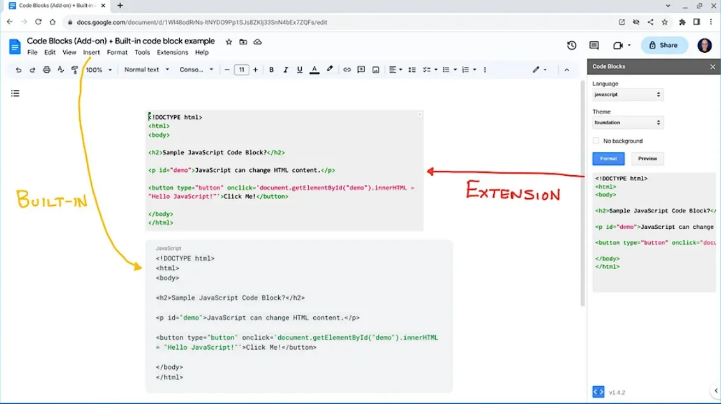Open the Insert menu

pos(91,52)
